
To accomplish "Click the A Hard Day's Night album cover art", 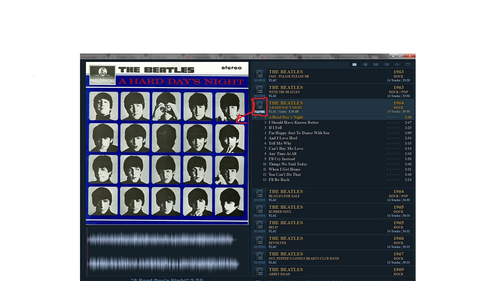I will coord(167,143).
